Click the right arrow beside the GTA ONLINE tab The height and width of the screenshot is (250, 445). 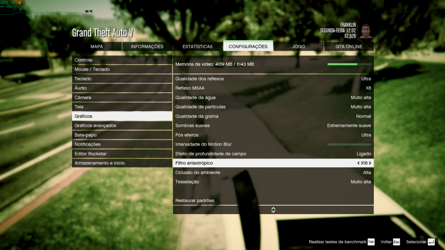[377, 46]
